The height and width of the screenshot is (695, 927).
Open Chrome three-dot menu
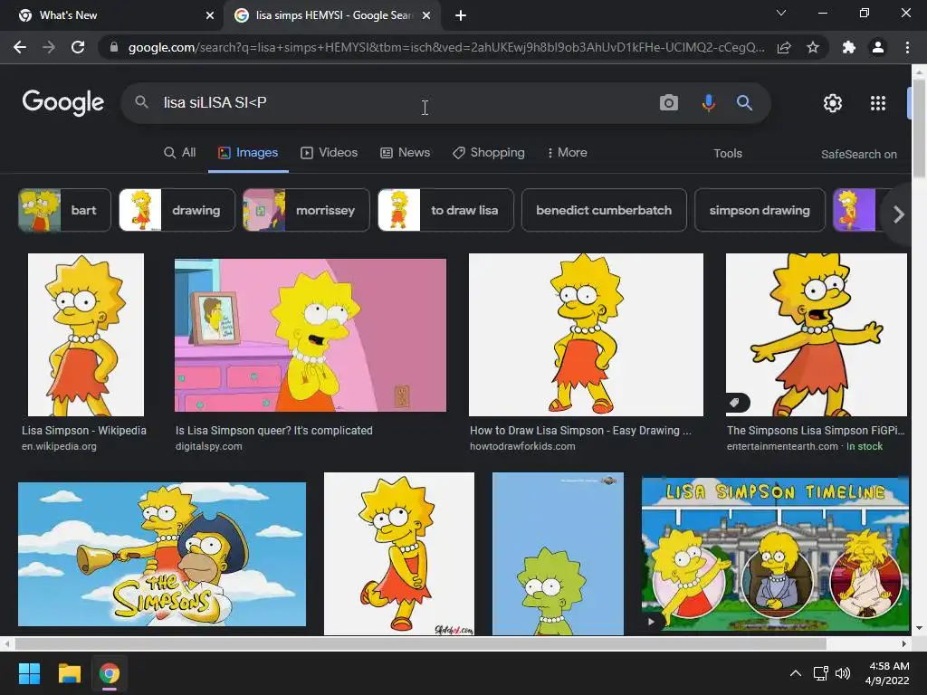(x=907, y=47)
